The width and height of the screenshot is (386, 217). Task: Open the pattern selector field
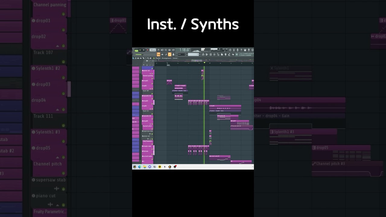pos(193,54)
